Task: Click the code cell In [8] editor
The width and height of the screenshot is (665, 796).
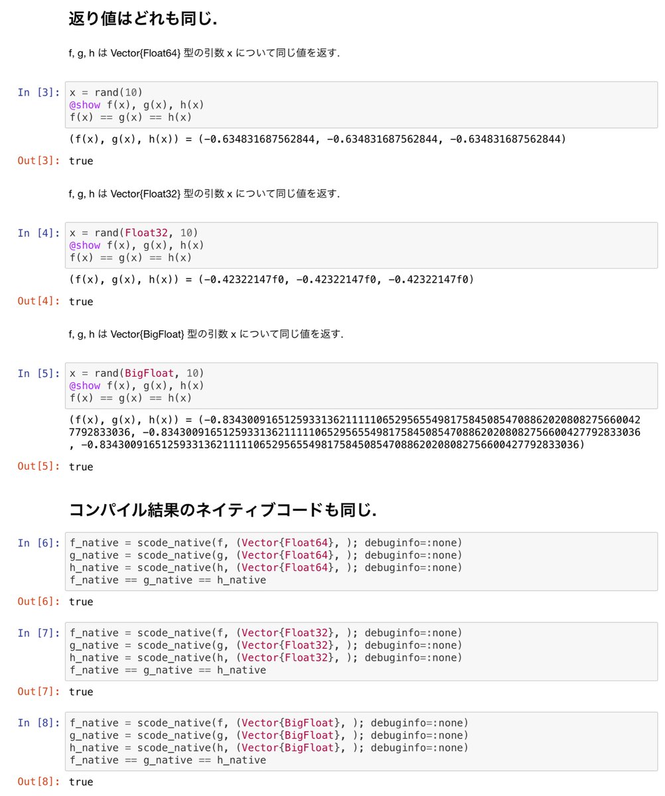Action: pos(361,742)
